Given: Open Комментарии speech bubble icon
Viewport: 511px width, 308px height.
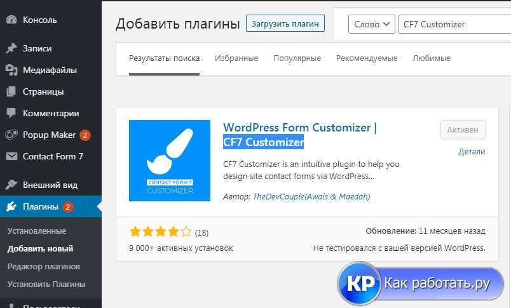Looking at the screenshot, I should click(x=11, y=113).
